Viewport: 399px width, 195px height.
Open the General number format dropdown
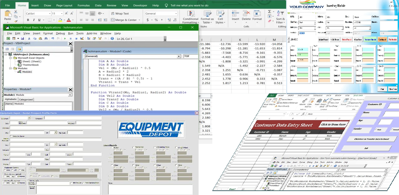(176, 14)
